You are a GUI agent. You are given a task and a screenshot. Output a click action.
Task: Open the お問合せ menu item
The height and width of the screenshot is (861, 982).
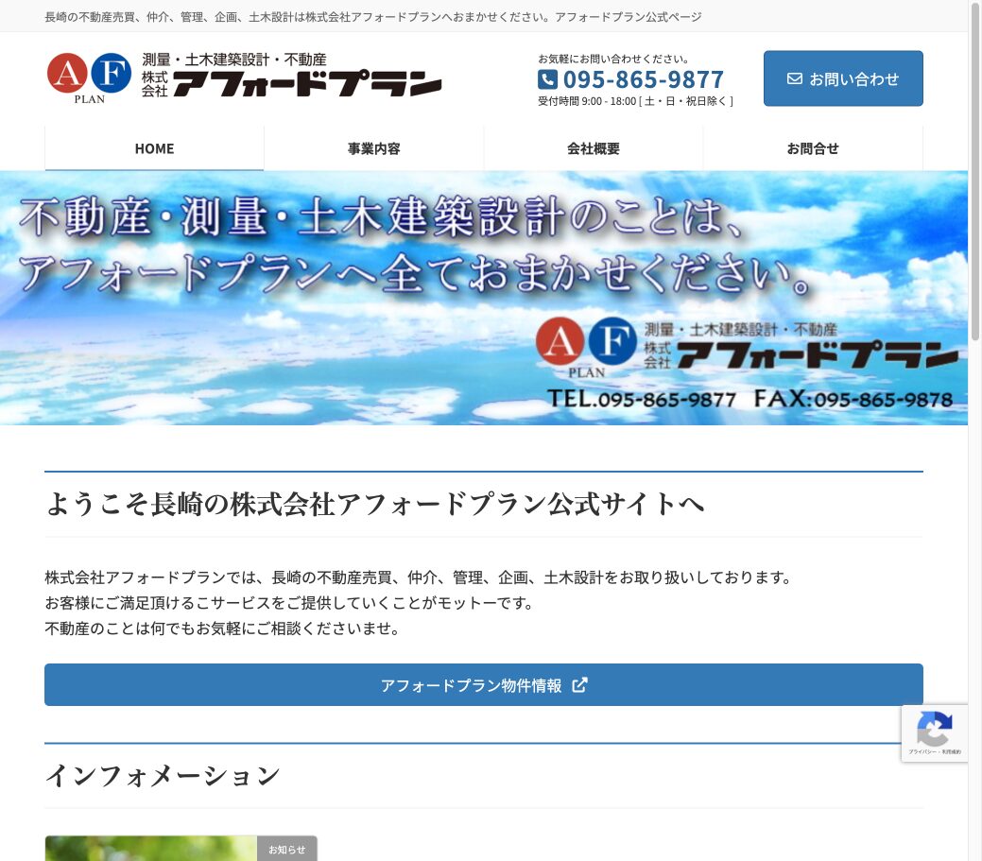812,148
